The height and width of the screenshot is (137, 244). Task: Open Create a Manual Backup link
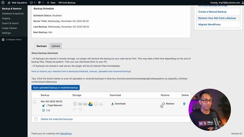click(x=212, y=12)
